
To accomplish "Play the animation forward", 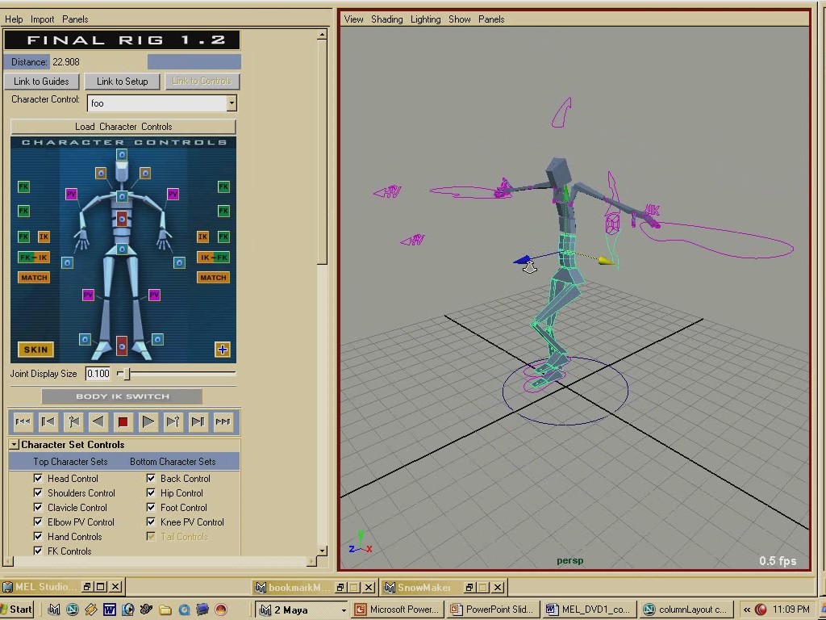I will [x=148, y=421].
